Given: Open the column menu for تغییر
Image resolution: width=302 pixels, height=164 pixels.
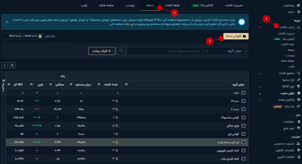Looking at the screenshot, I should tap(31, 84).
